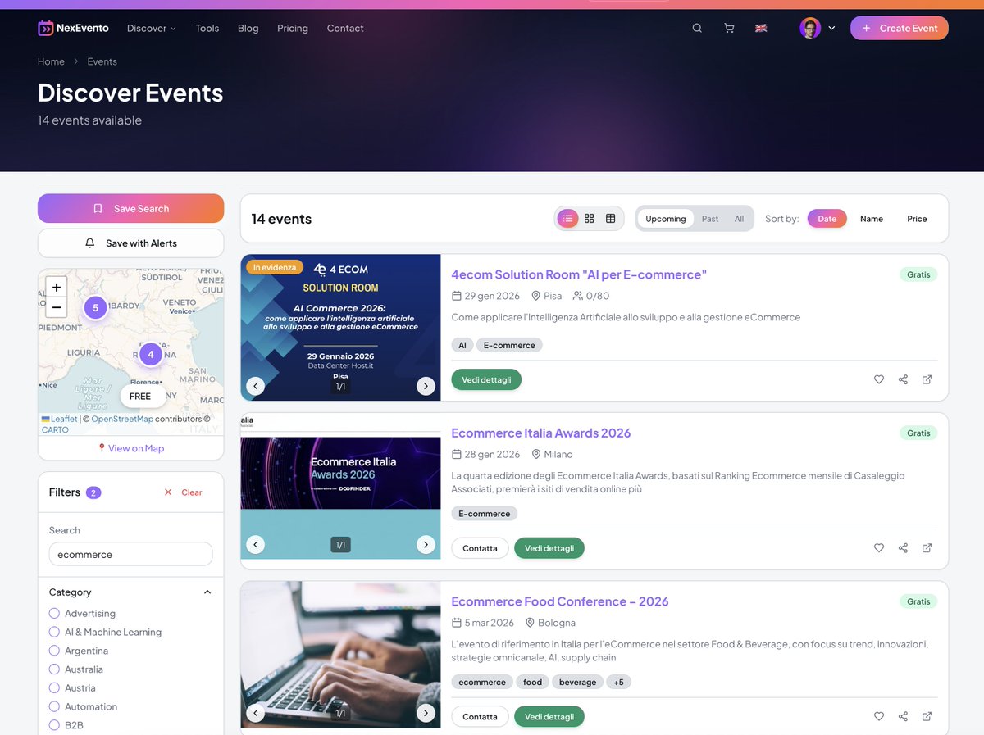Zoom out on the map
Image resolution: width=984 pixels, height=735 pixels.
click(x=56, y=308)
